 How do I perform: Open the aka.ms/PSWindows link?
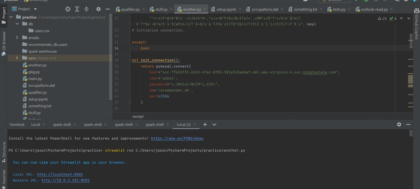177,139
